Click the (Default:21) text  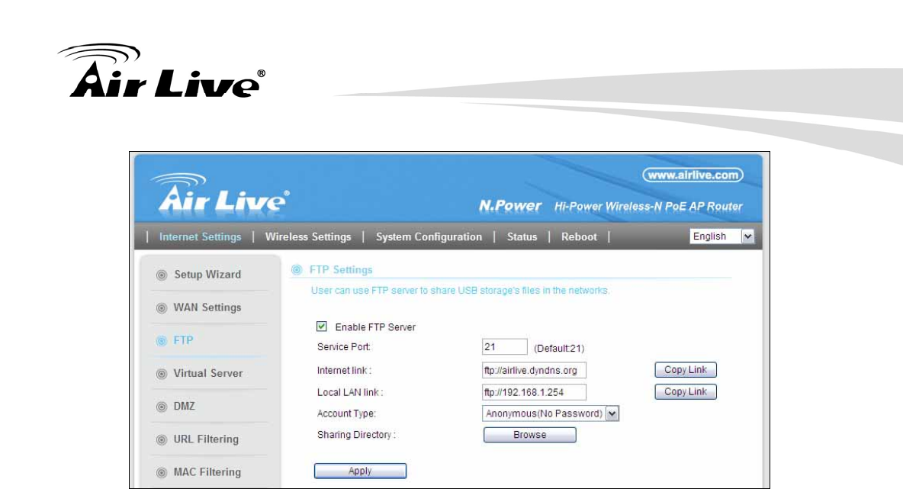click(558, 349)
